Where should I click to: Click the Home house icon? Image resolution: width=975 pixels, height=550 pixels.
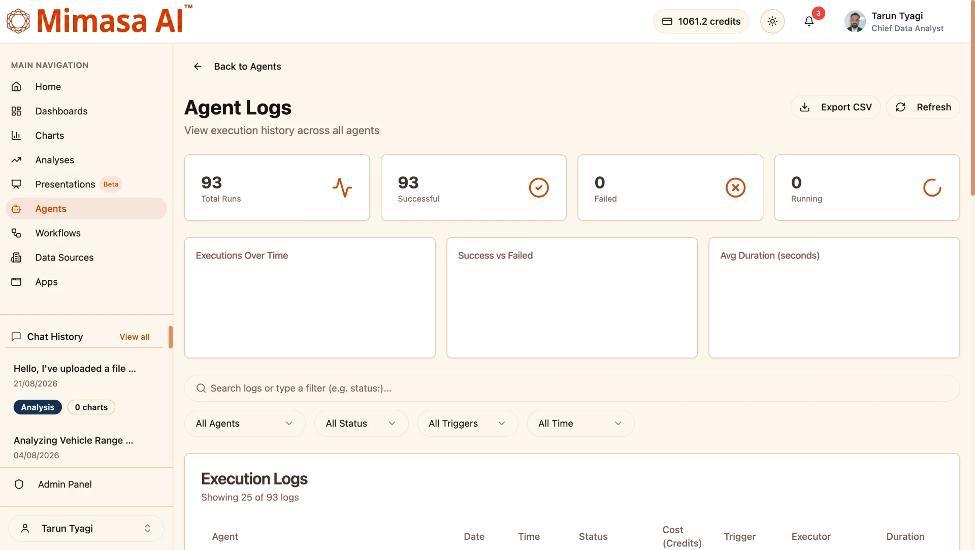[x=16, y=87]
